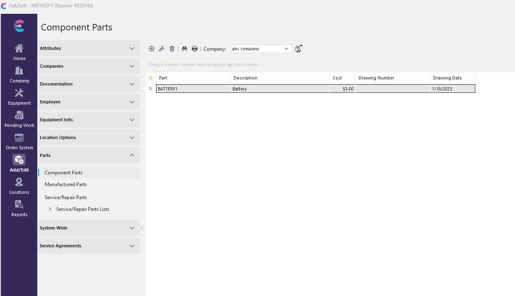Image resolution: width=515 pixels, height=296 pixels.
Task: Open the Equipment section in sidebar
Action: click(x=19, y=97)
